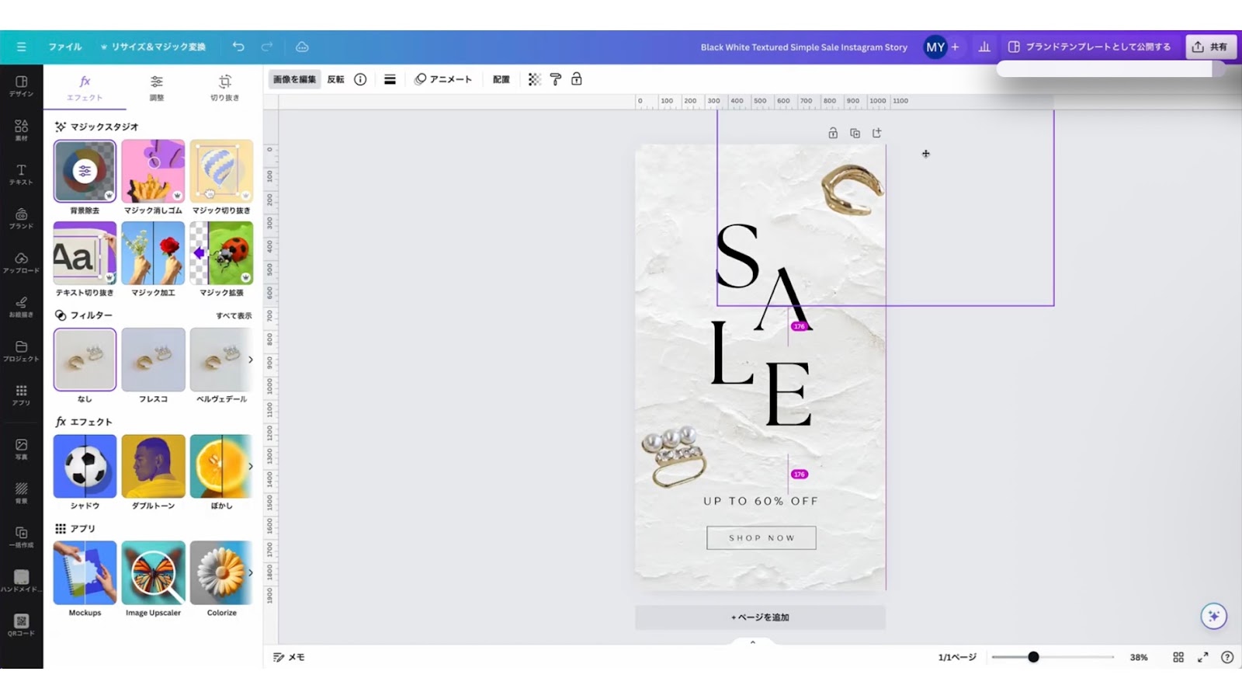The height and width of the screenshot is (699, 1242).
Task: Expand more effects with chevron beside ぼかし
Action: click(250, 466)
